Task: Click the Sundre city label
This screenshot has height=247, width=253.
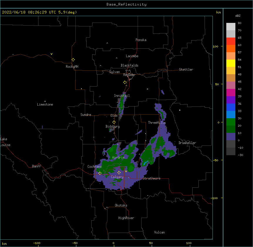Action: [x=86, y=115]
